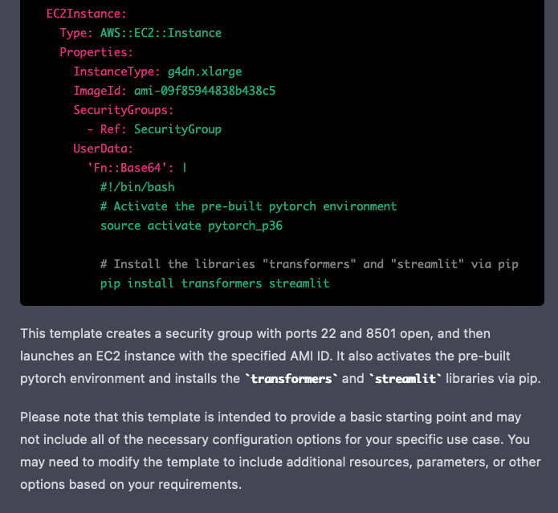This screenshot has width=558, height=513.
Task: Click the "Install the libraries" comment line
Action: [315, 264]
